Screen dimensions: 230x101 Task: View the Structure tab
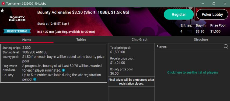point(201,39)
